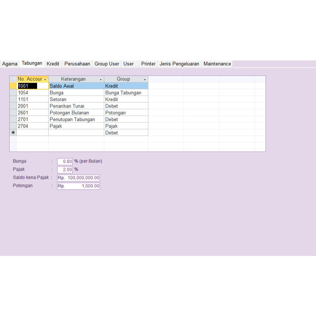
Task: Click the Saldo Awal description cell
Action: point(76,86)
